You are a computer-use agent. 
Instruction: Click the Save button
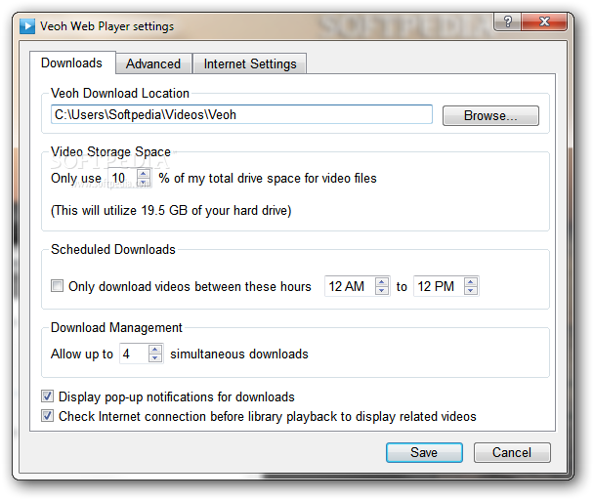424,452
